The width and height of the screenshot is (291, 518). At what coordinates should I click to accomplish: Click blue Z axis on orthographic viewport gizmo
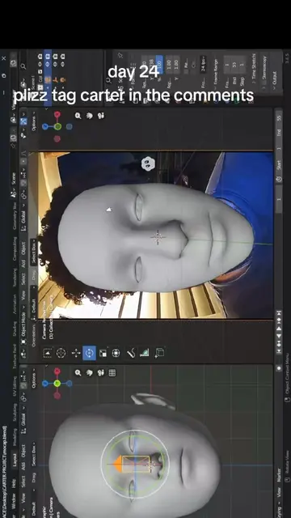tap(45, 383)
